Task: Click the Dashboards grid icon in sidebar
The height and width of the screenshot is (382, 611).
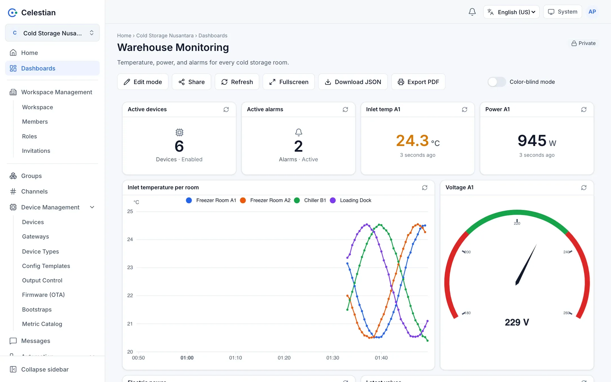Action: point(13,68)
